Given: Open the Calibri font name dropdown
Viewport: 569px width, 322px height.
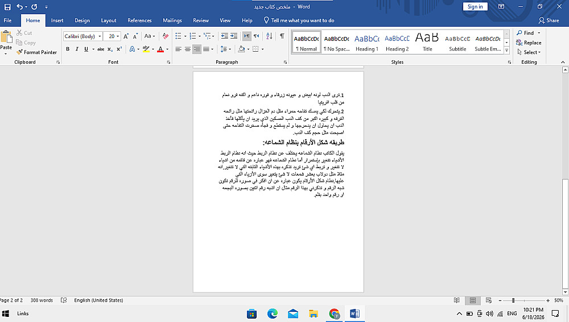Looking at the screenshot, I should point(100,36).
